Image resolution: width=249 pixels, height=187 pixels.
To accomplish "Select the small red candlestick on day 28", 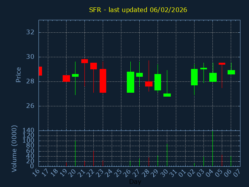I will tap(149, 84).
